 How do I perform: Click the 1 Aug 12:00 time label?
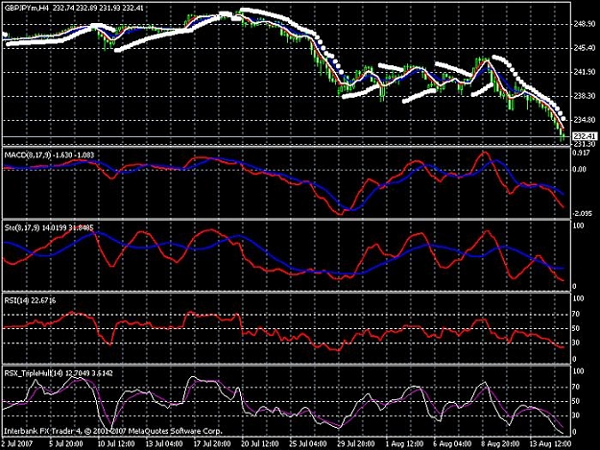[x=404, y=444]
